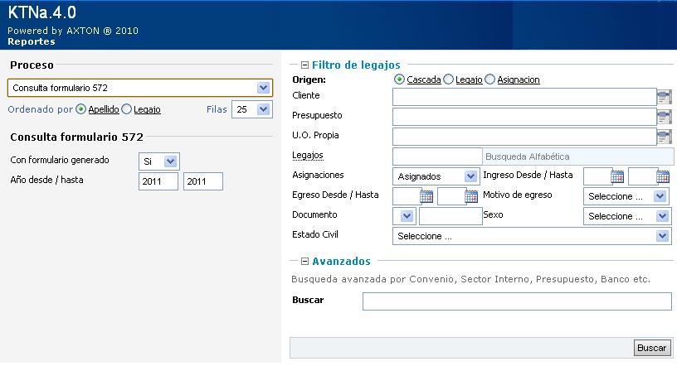Open the Cliente lookup icon
Screen dimensions: 677x366
664,97
